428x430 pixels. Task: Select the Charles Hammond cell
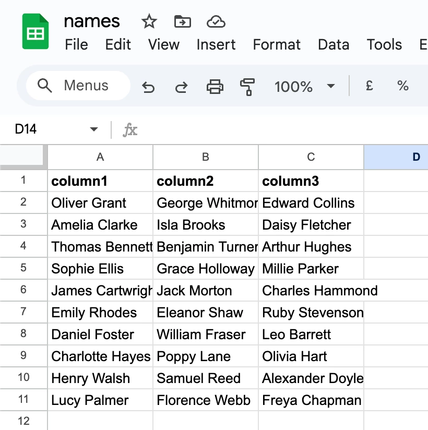(x=311, y=291)
